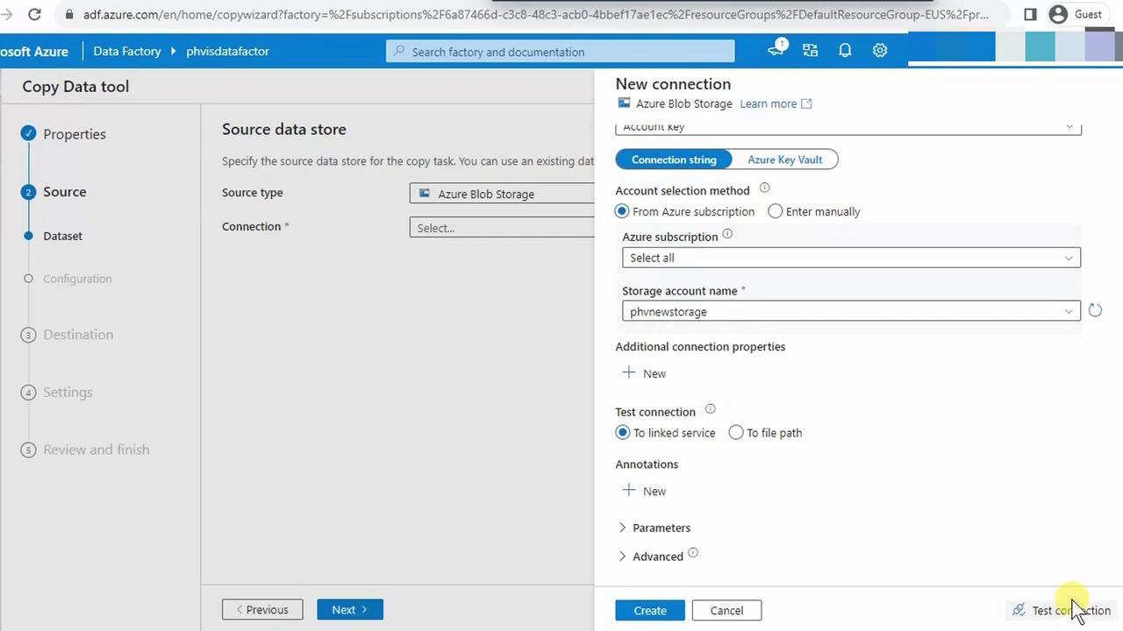Select From Azure subscription radio button
Screen dimensions: 1123x631
coord(623,211)
